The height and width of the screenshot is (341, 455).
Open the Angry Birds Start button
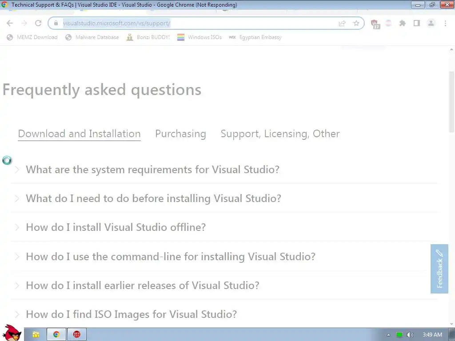tap(12, 333)
